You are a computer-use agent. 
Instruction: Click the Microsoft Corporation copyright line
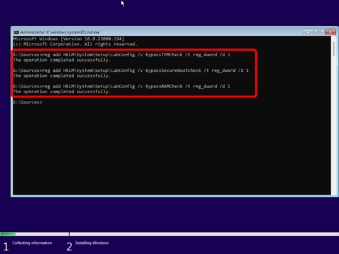[x=75, y=44]
